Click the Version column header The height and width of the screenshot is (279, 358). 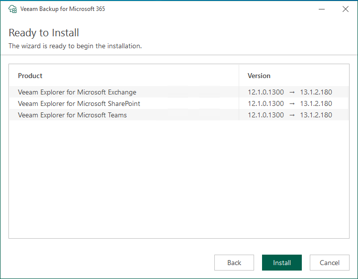(x=259, y=76)
